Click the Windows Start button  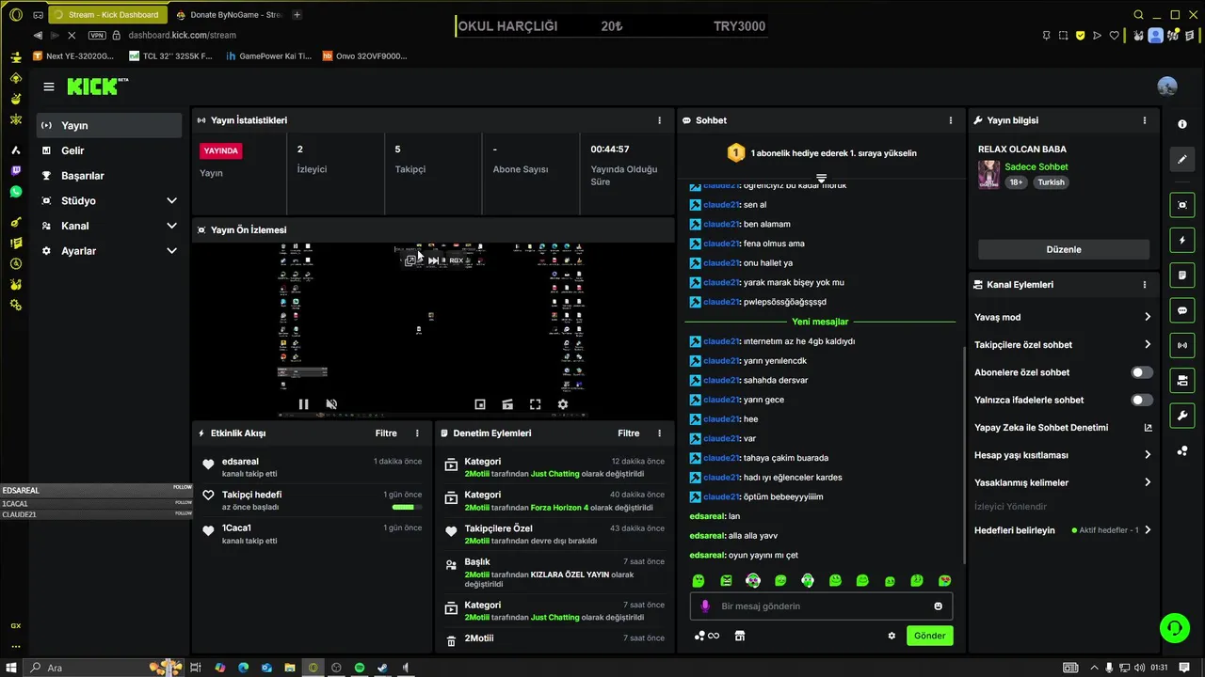(12, 668)
